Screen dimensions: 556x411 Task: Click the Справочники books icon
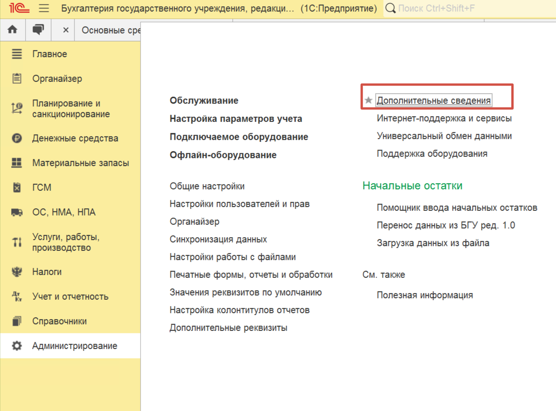point(17,321)
